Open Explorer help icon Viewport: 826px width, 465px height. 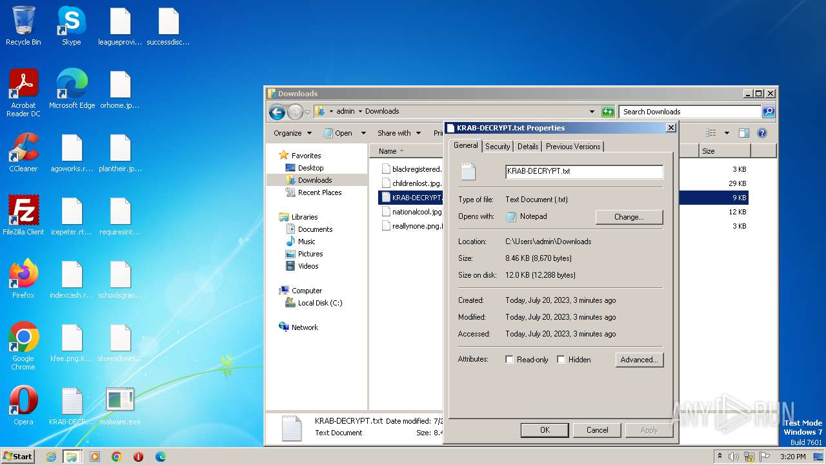pyautogui.click(x=761, y=133)
